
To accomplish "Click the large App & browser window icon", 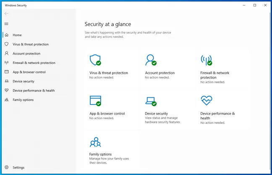I will click(95, 101).
